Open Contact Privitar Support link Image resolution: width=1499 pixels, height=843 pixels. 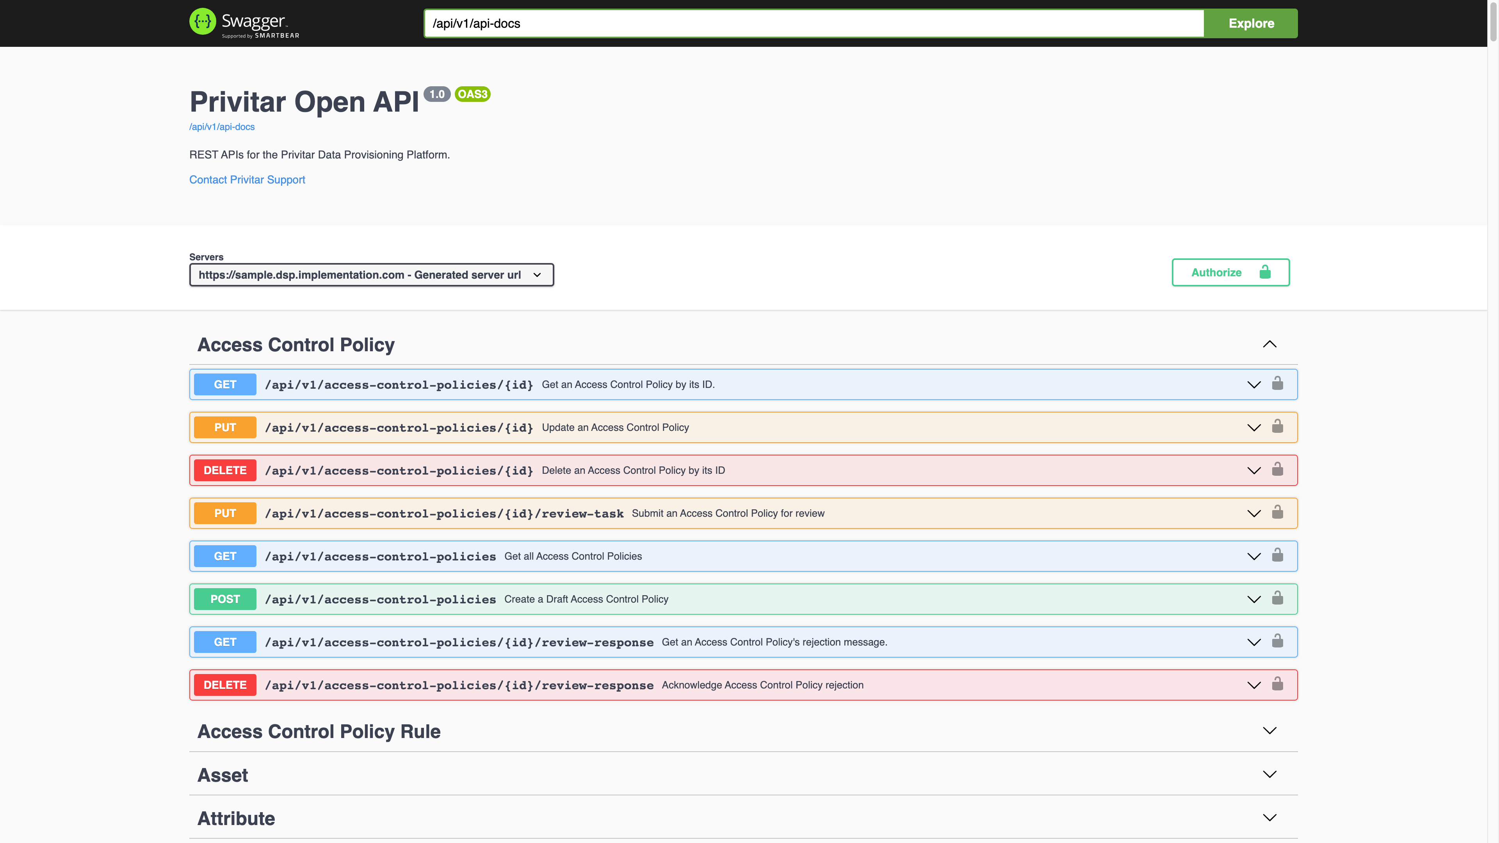click(x=247, y=180)
